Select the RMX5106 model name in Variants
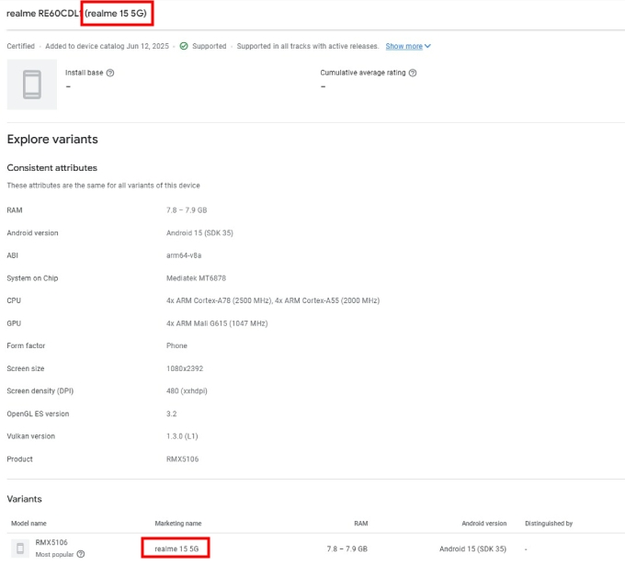625x565 pixels. point(51,542)
